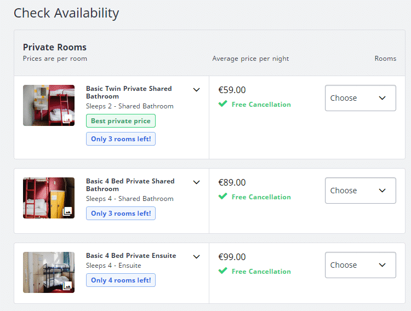411x311 pixels.
Task: Click Only 4 rooms left badge
Action: pyautogui.click(x=121, y=280)
